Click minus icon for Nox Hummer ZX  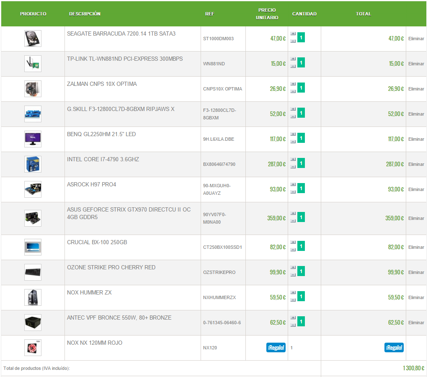293,300
